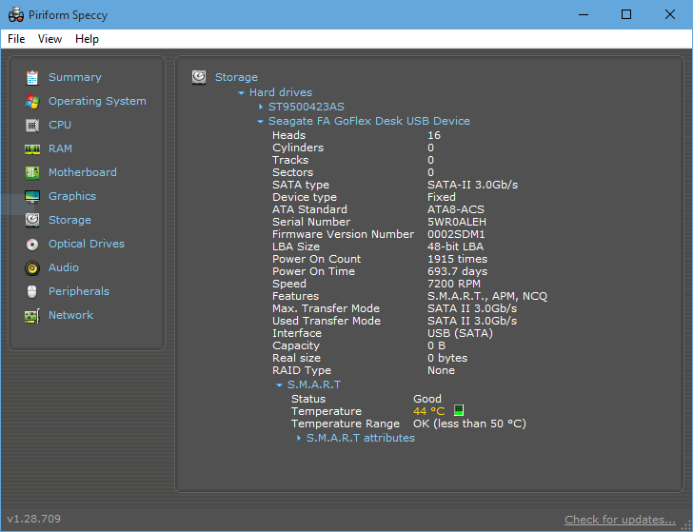Open the Summary section
This screenshot has height=532, width=693.
(74, 77)
